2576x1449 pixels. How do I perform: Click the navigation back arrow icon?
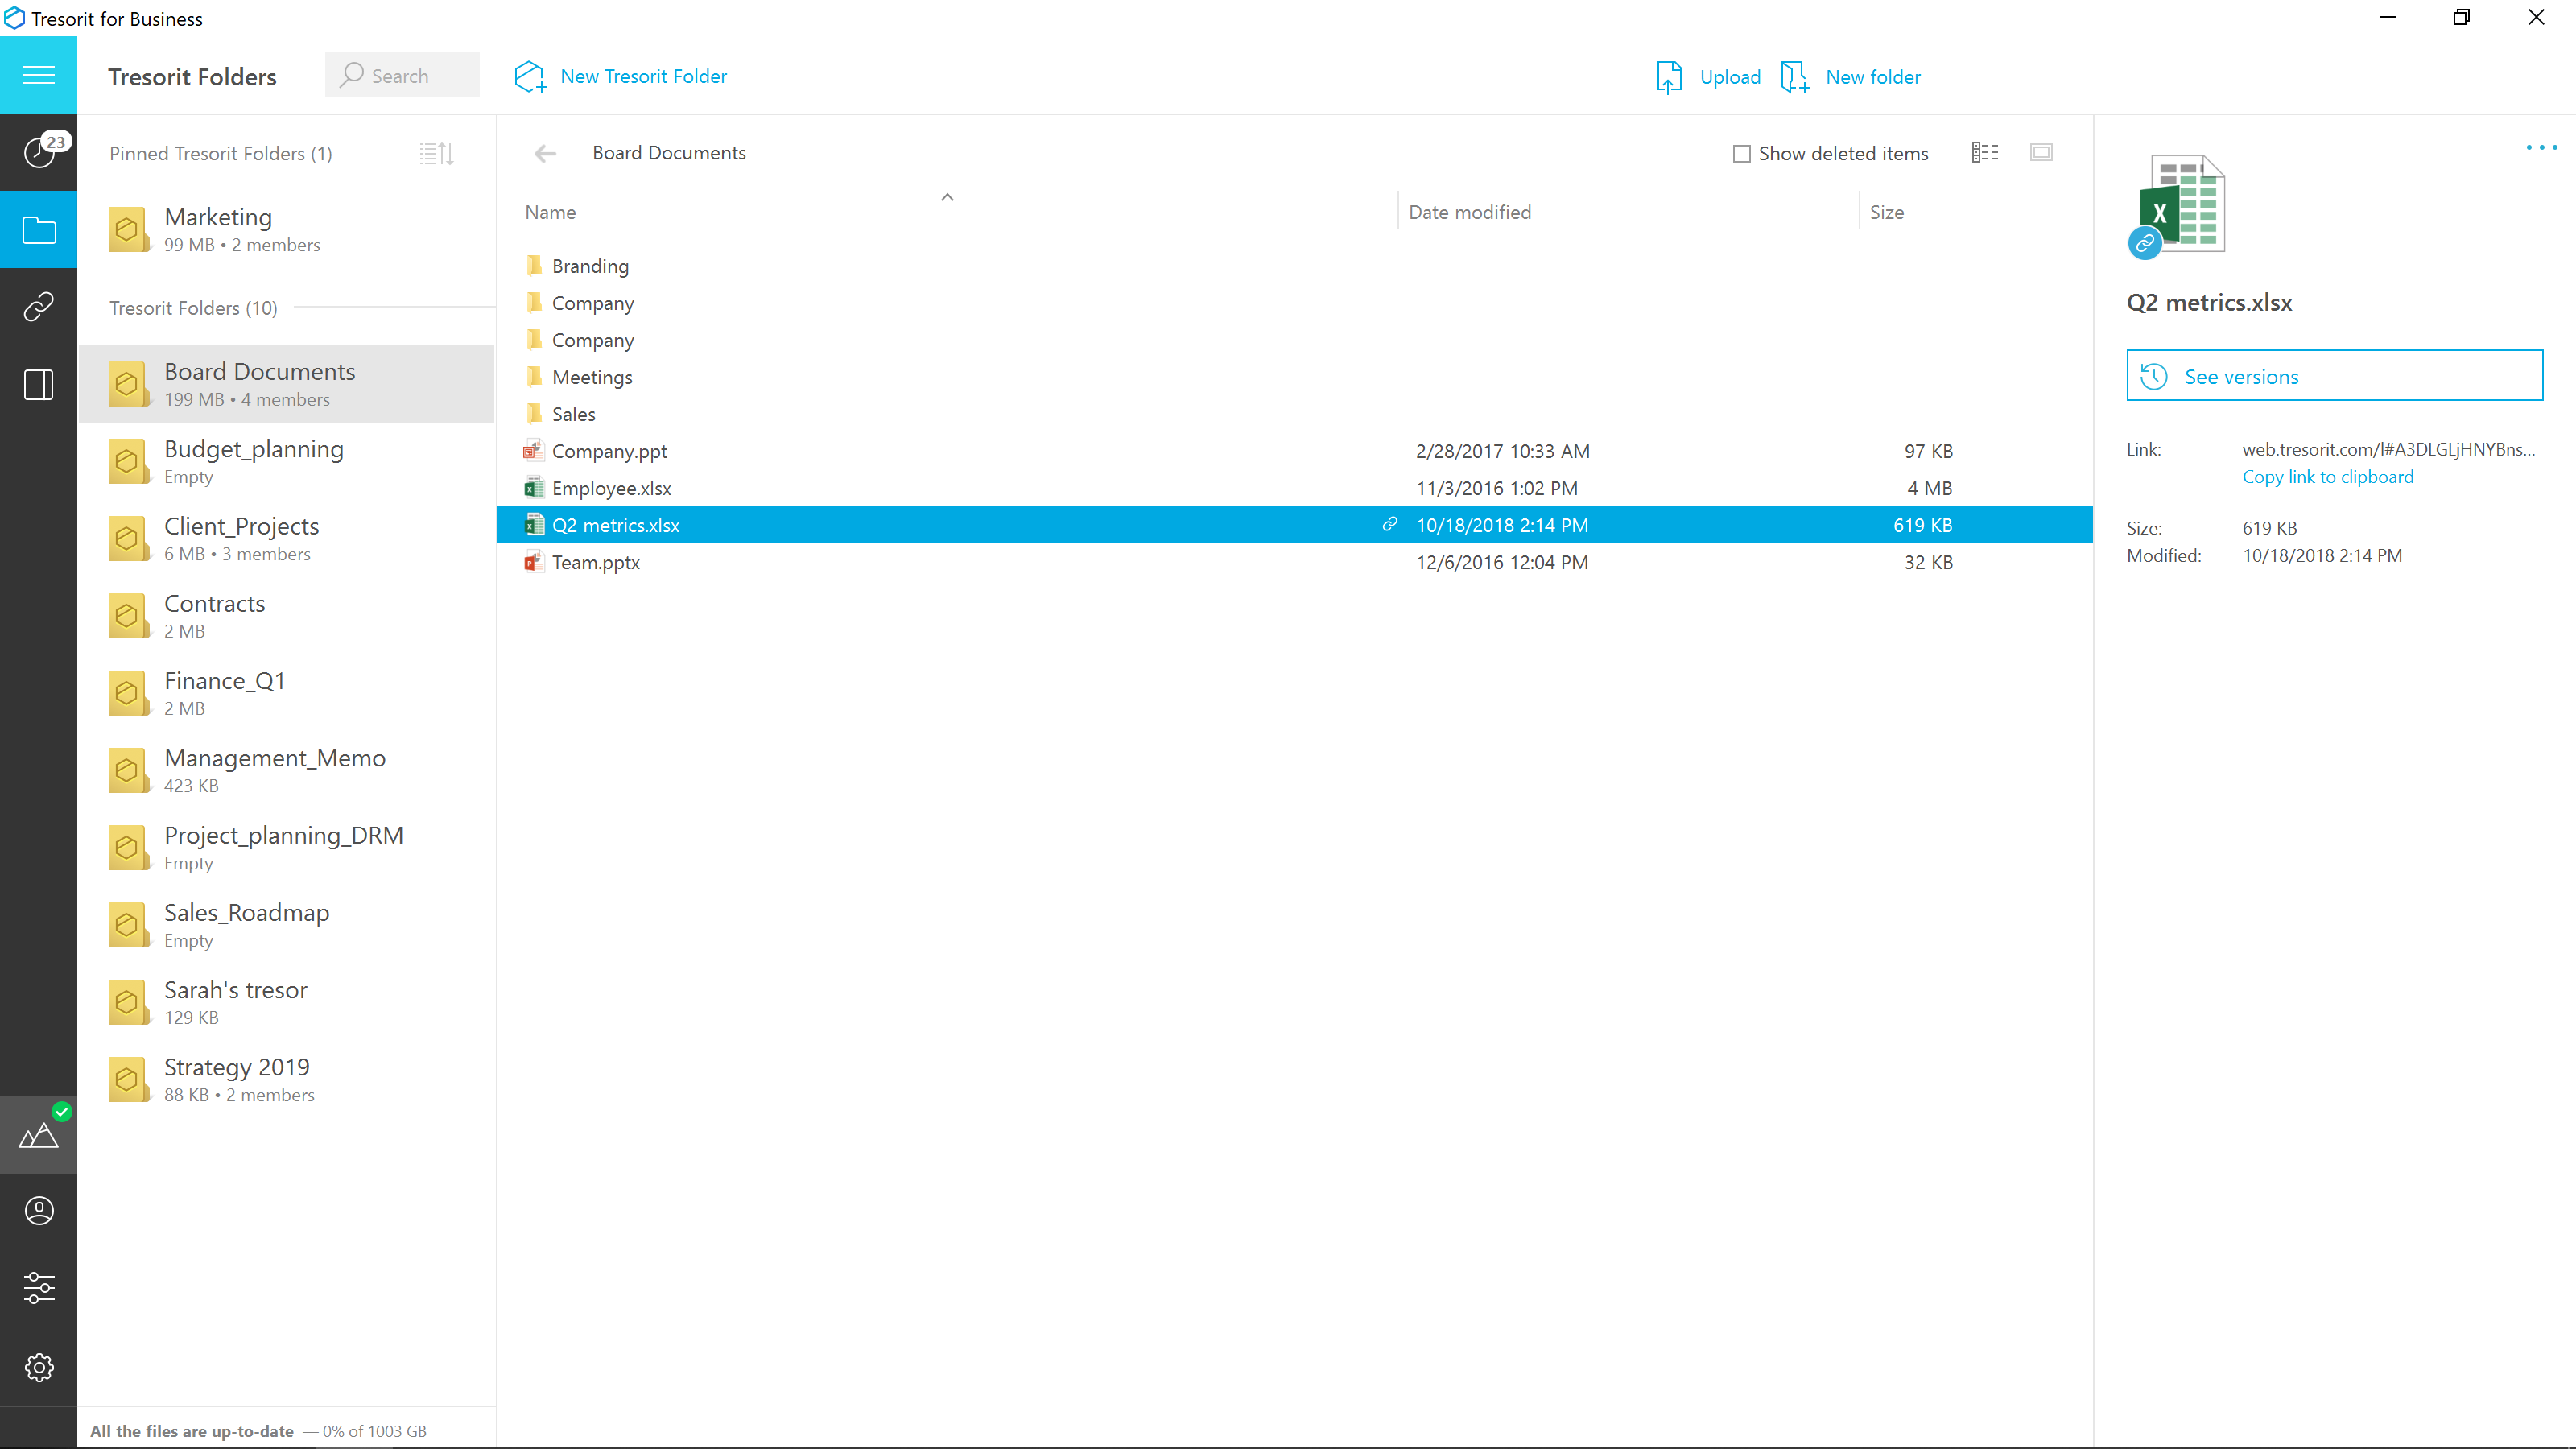point(545,152)
